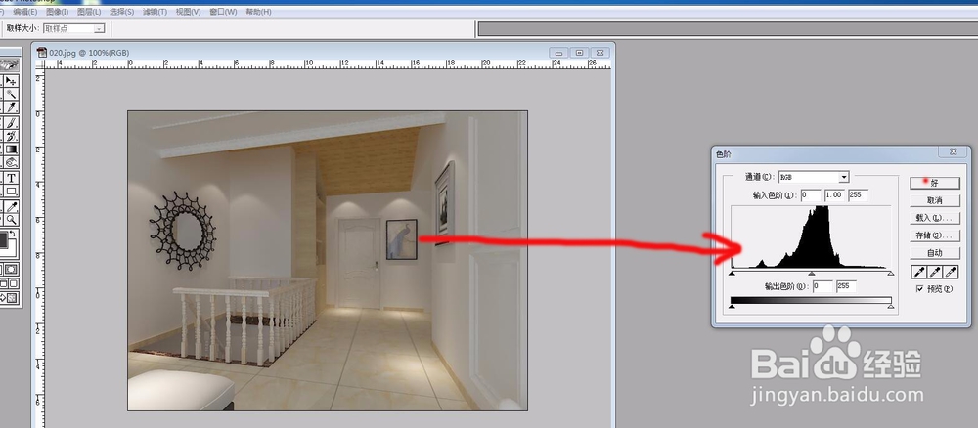Select the Dodge/Sponge tool
Image resolution: width=978 pixels, height=428 pixels.
pos(12,162)
